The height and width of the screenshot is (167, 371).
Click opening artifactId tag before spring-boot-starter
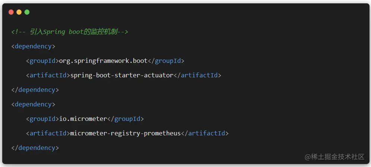(x=48, y=76)
